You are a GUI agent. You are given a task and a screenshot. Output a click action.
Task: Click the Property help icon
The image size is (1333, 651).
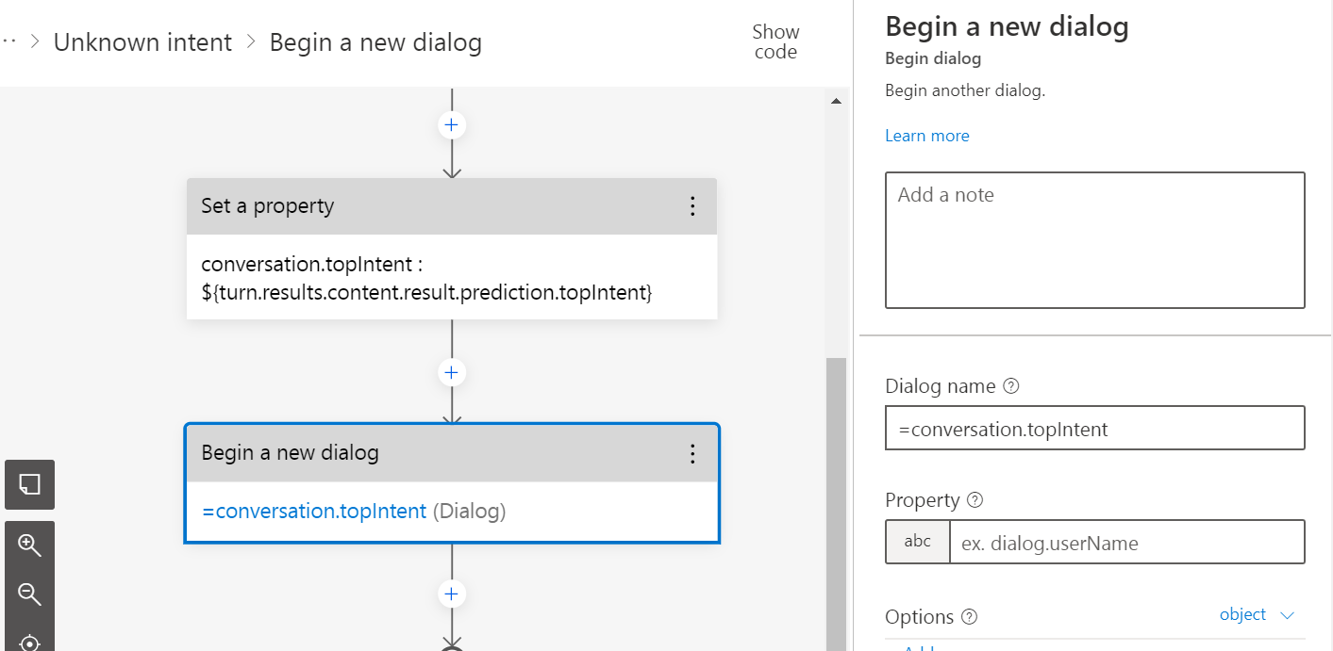coord(976,500)
